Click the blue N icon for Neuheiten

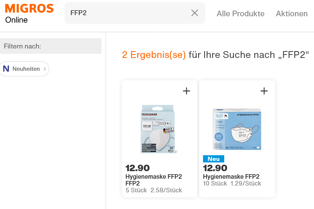tap(6, 69)
